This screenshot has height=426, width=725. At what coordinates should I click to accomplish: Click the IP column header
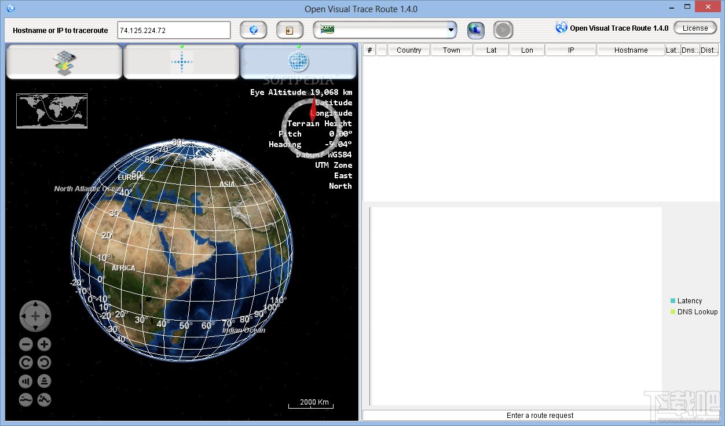[x=571, y=50]
